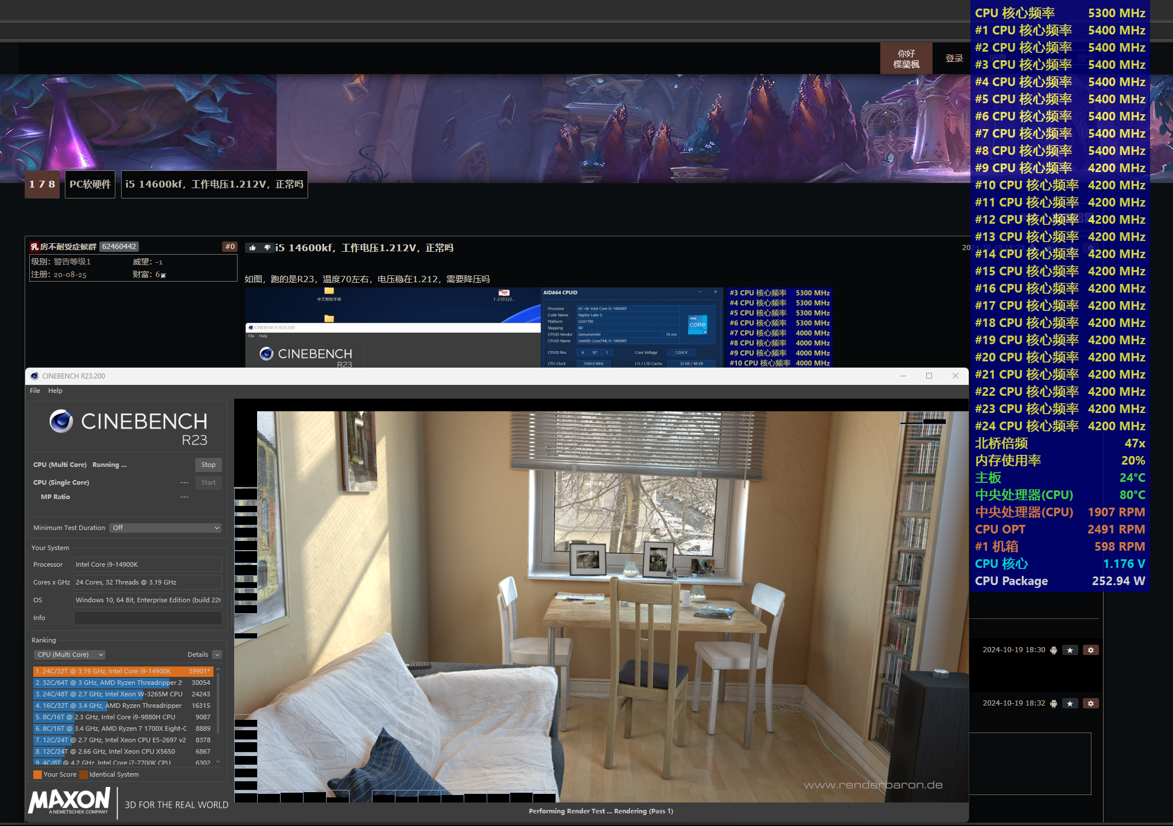Click the PC软硬件 forum breadcrumb
Viewport: 1173px width, 826px height.
(90, 184)
